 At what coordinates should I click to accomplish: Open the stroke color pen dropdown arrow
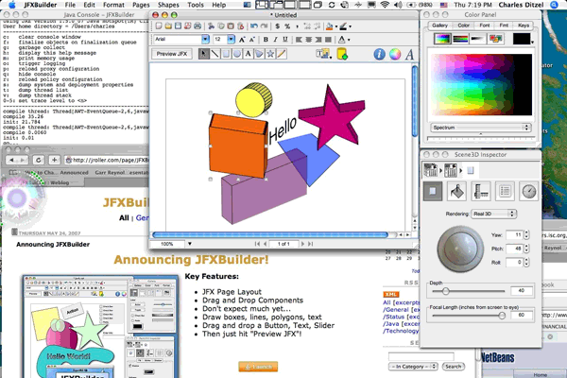click(x=350, y=26)
